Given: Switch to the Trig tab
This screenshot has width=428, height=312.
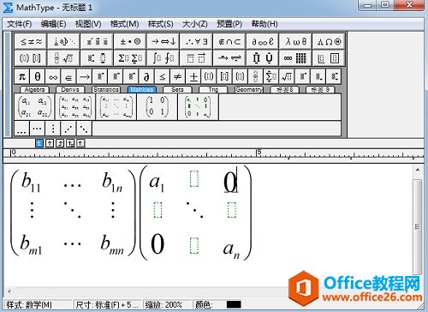Looking at the screenshot, I should pos(213,90).
